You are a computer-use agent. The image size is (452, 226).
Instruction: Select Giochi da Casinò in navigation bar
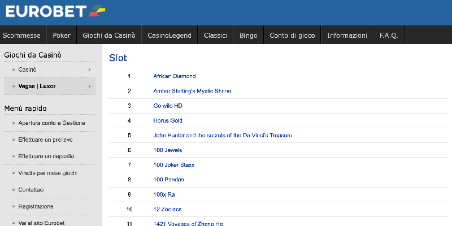point(109,36)
